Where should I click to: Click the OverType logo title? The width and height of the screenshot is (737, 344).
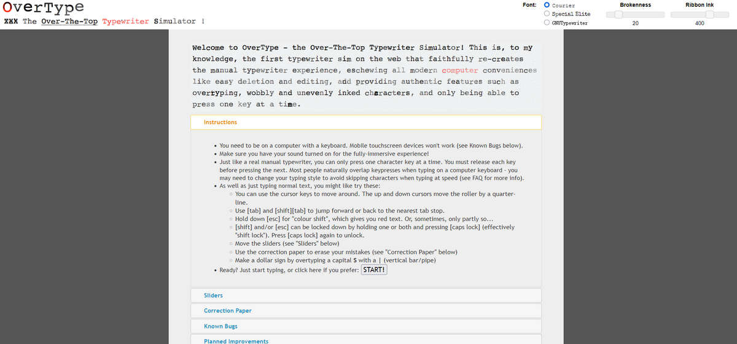[x=44, y=8]
